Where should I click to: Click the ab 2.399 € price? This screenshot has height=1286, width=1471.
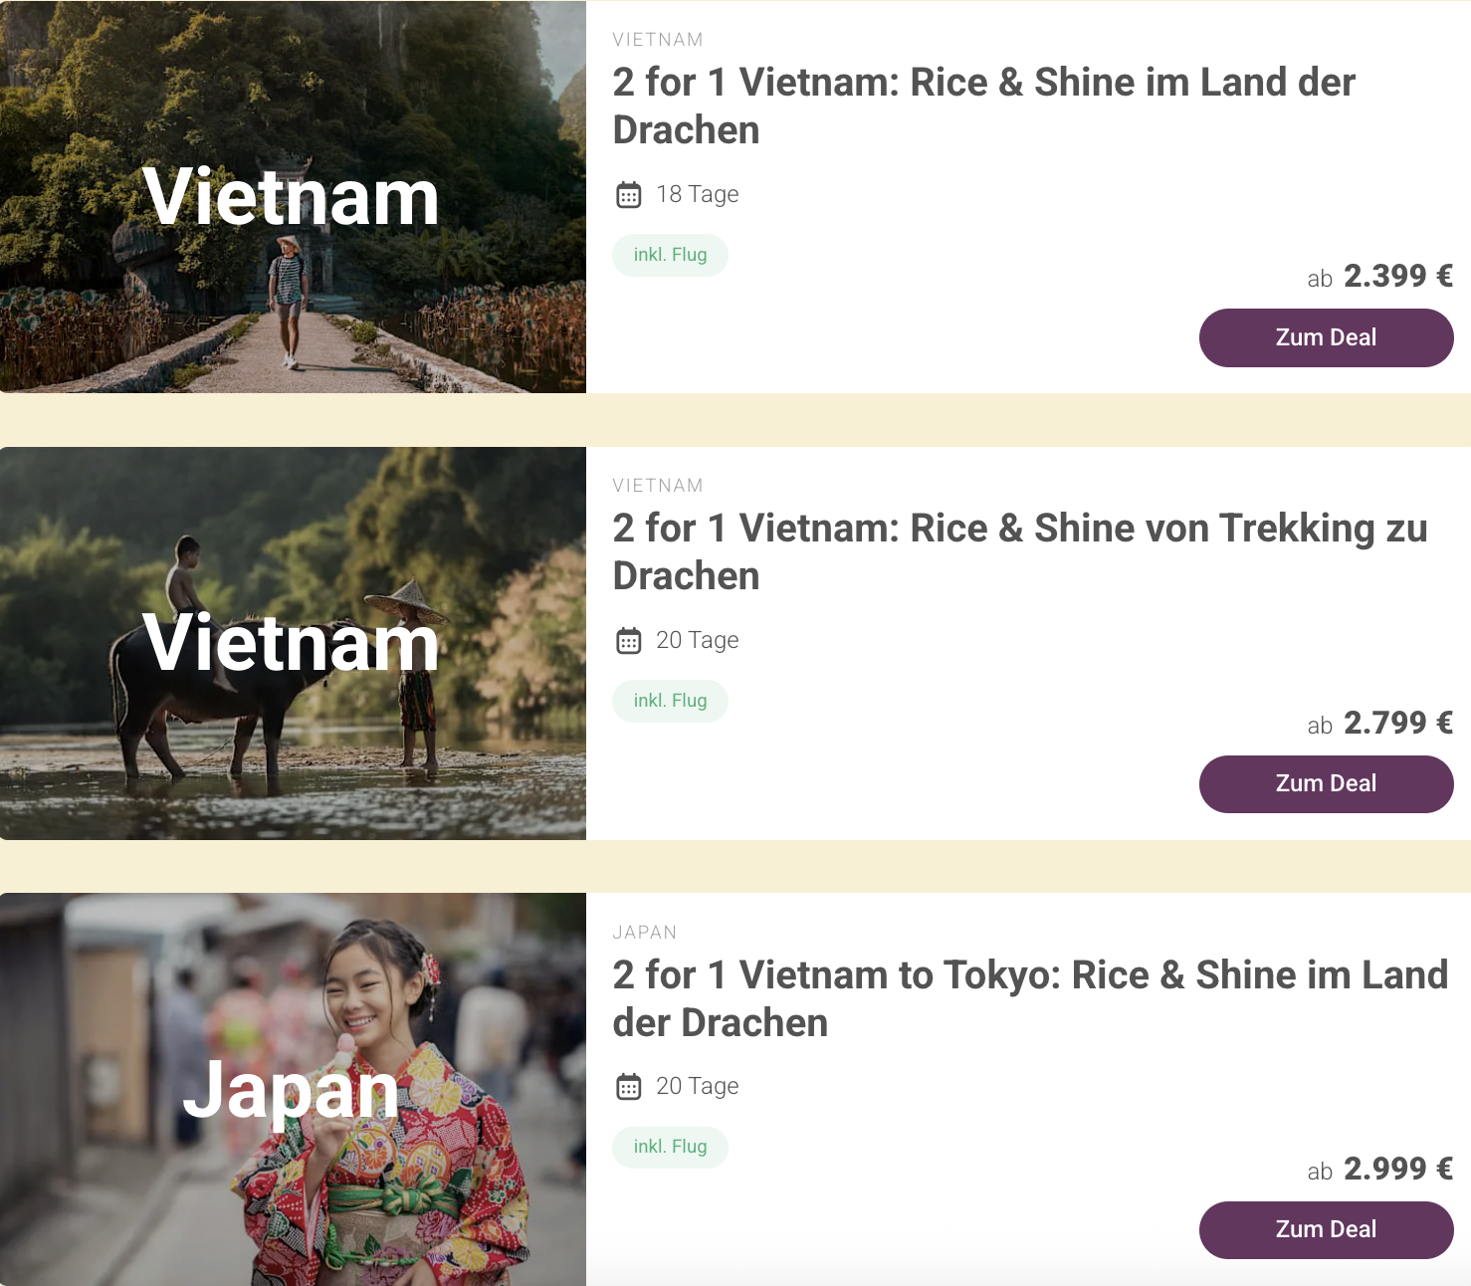[x=1379, y=277]
